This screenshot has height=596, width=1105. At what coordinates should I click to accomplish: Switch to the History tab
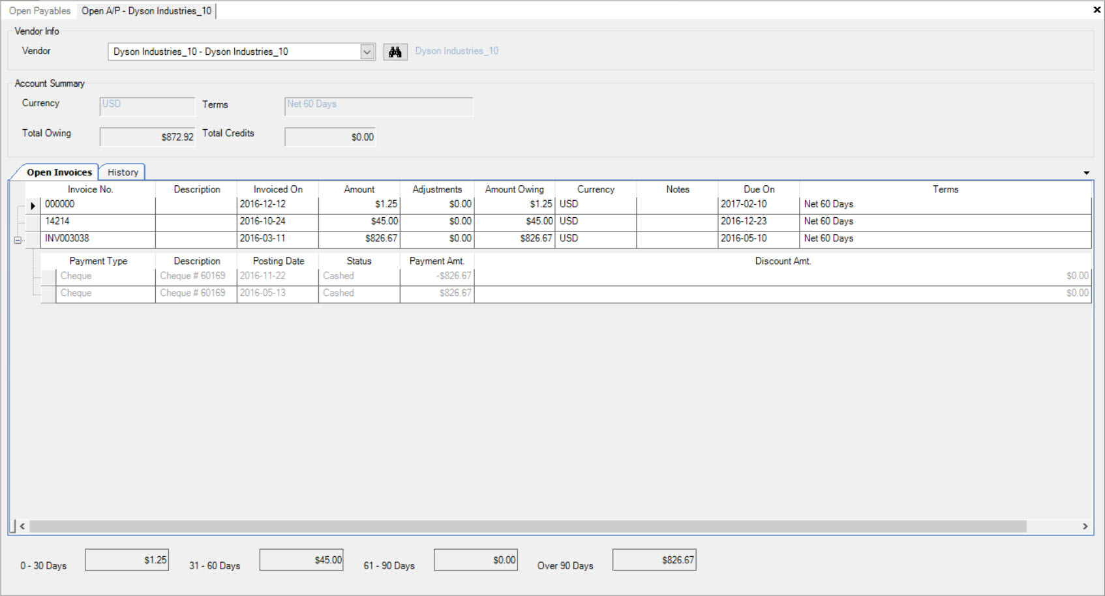pyautogui.click(x=123, y=172)
